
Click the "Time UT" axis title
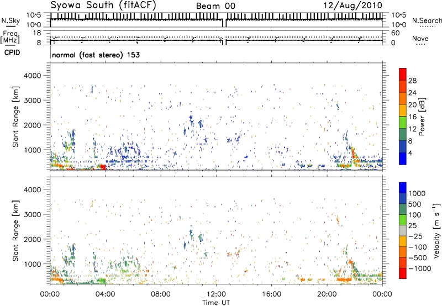pos(216,303)
